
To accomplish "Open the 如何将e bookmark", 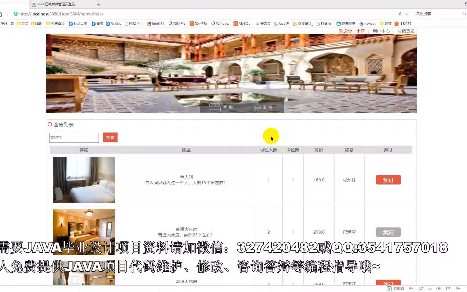I will point(177,24).
